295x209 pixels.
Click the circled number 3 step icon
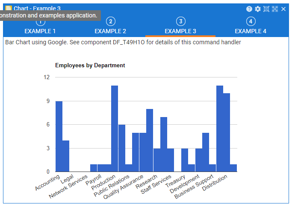[180, 22]
